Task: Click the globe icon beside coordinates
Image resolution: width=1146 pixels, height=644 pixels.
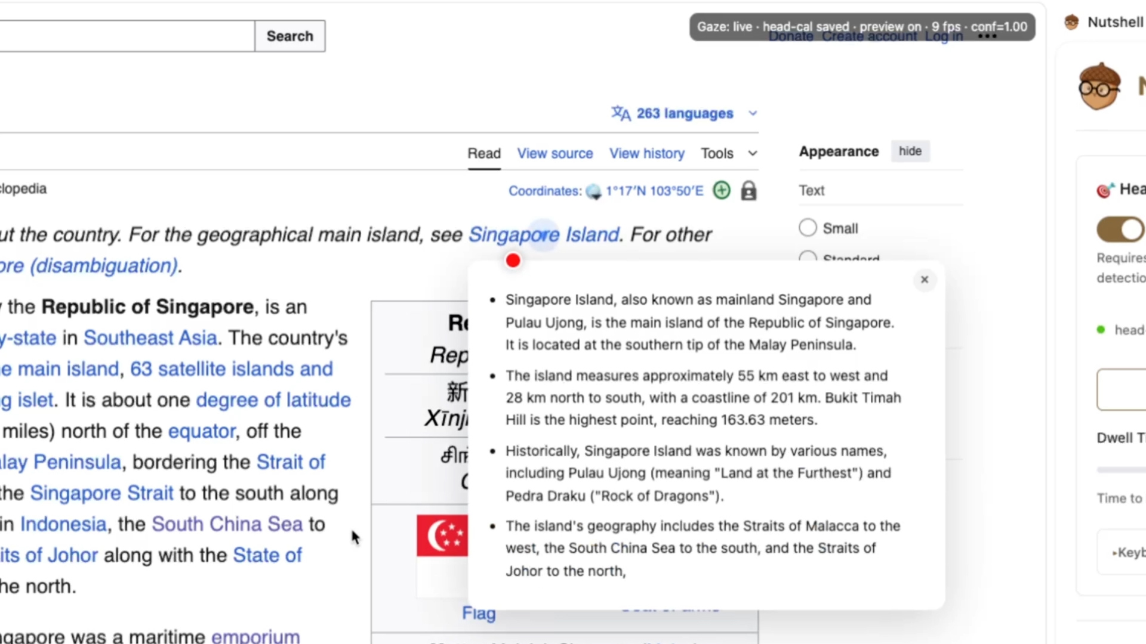Action: tap(593, 191)
